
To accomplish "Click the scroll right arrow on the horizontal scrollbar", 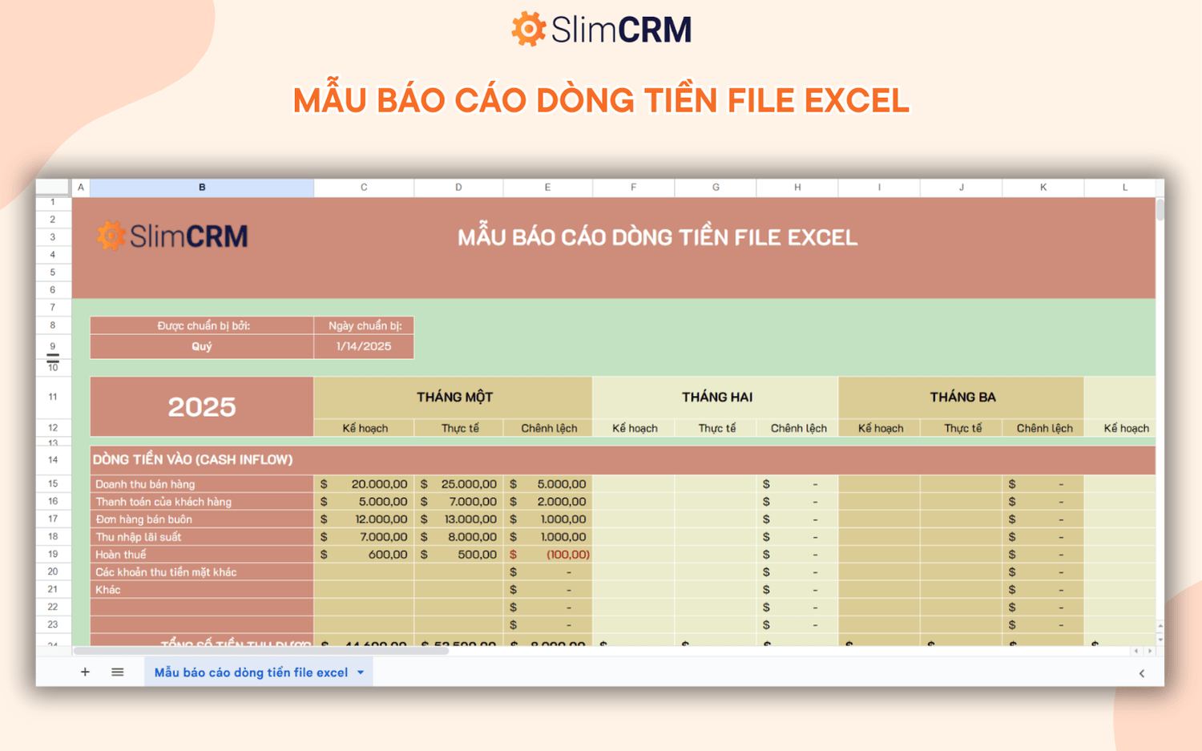I will 1148,651.
